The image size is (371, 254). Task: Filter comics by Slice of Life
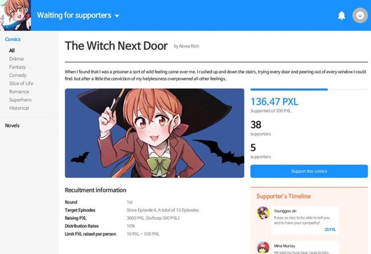point(21,83)
